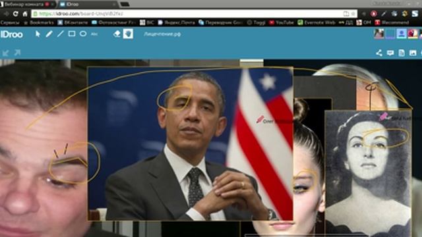Reload the current page
The image size is (422, 237).
click(x=16, y=13)
